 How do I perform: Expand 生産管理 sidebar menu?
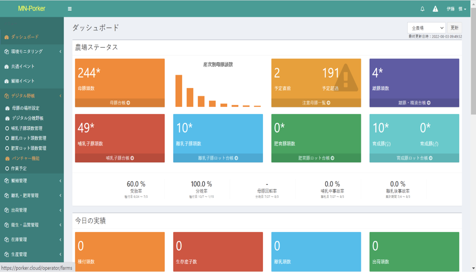(32, 254)
